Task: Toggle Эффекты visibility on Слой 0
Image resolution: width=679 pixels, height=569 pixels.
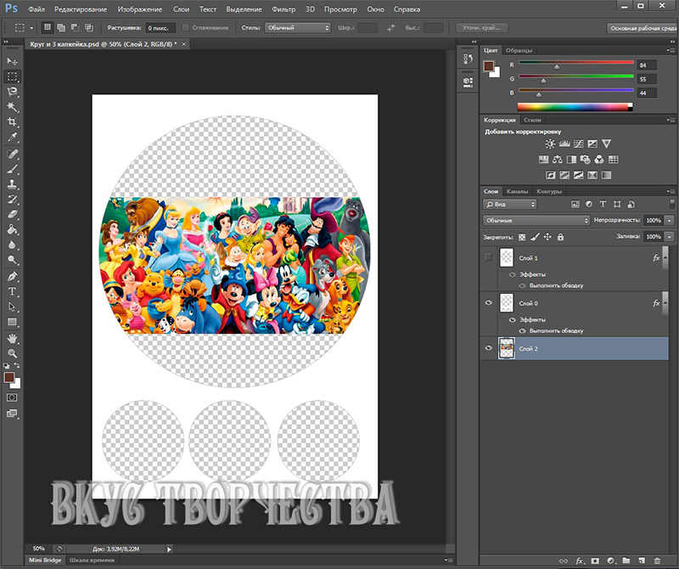Action: point(513,320)
